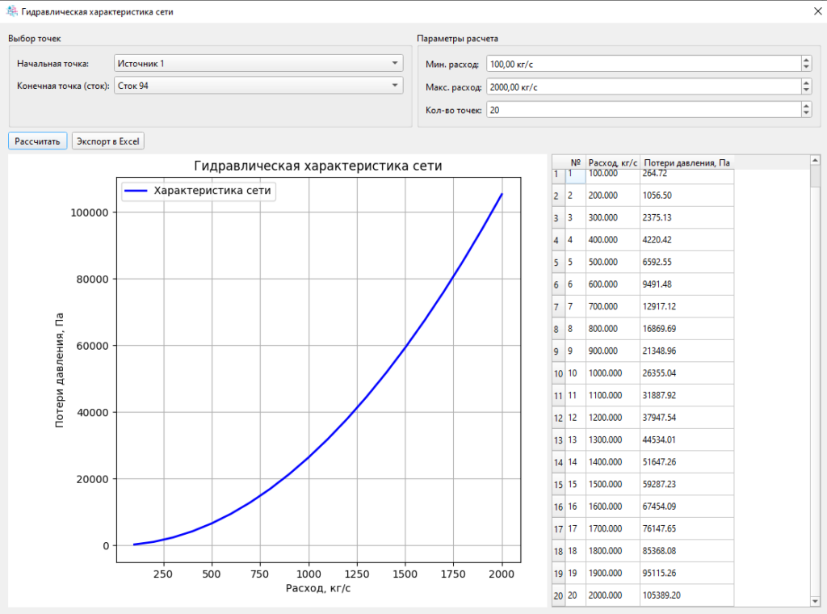Select the pressure loss cell 1056.50
This screenshot has height=614, width=827.
click(686, 196)
